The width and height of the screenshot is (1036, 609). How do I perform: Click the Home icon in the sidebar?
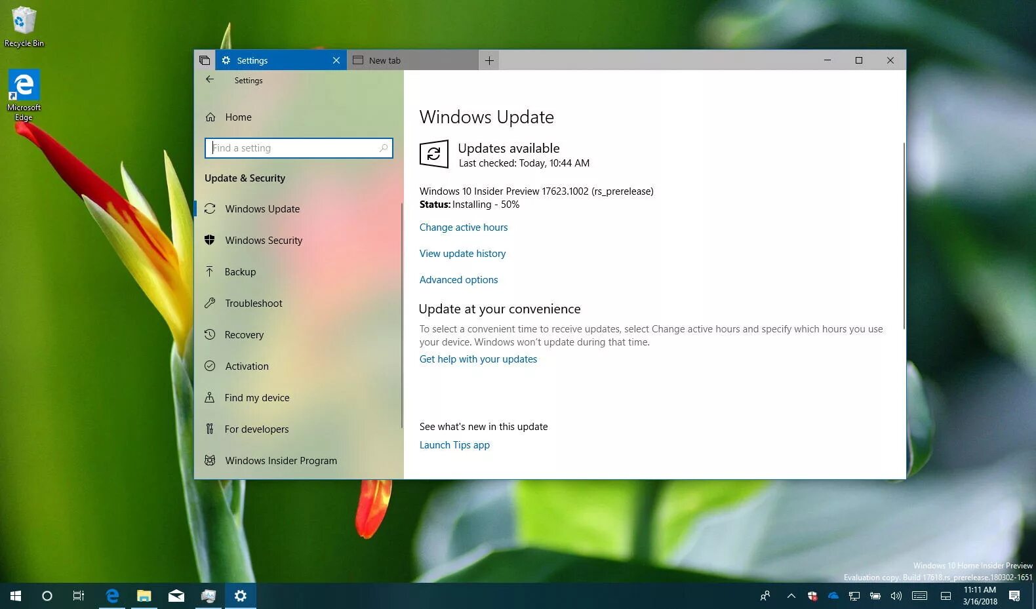210,117
